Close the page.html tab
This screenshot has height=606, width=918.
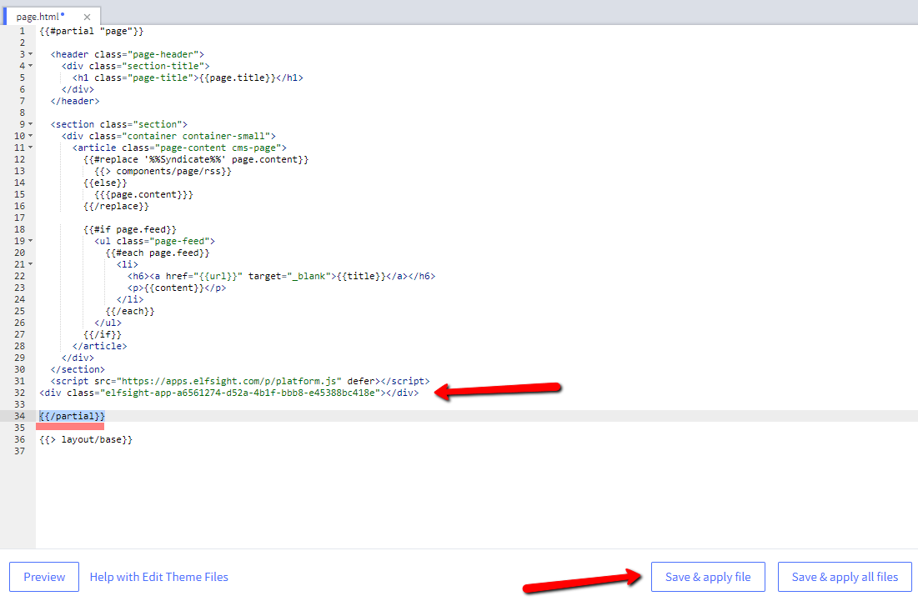coord(87,17)
